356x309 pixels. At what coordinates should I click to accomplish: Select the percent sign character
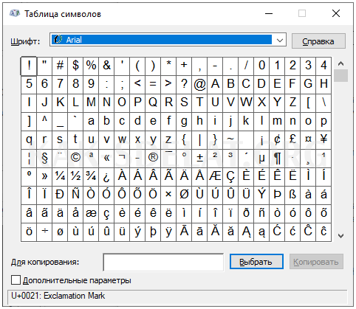91,66
